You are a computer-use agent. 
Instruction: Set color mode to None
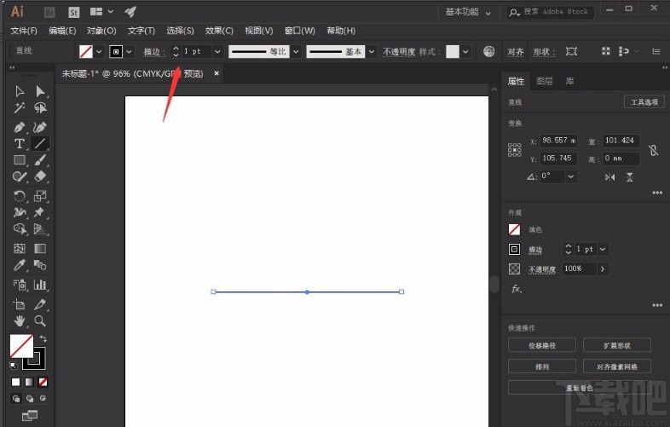coord(43,382)
